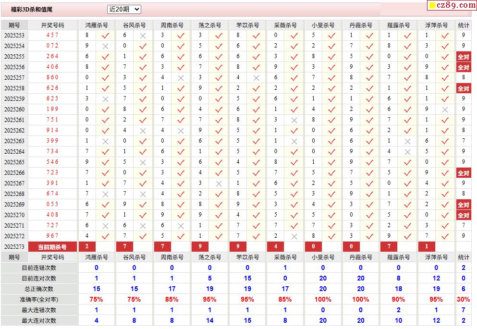Screen dimensions: 477x329
Task: Click the top 鸿雁杀号 column header
Action: tap(96, 25)
